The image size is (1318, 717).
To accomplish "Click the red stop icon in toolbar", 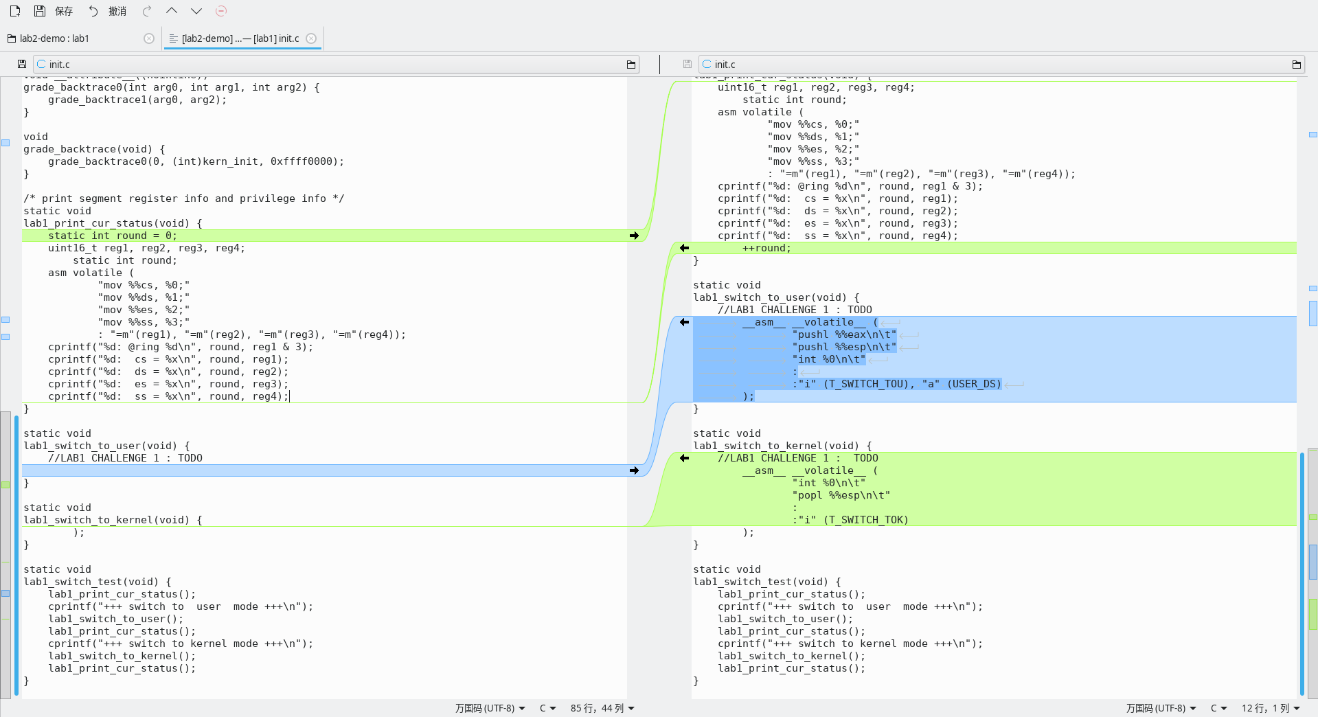I will (221, 11).
